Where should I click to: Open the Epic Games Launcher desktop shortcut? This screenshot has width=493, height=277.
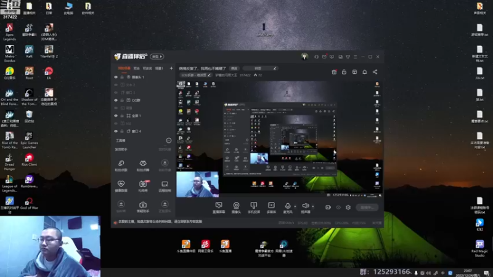point(29,140)
